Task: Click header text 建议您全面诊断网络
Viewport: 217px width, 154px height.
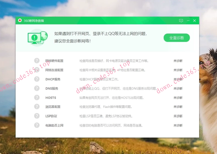Action: pos(73,41)
